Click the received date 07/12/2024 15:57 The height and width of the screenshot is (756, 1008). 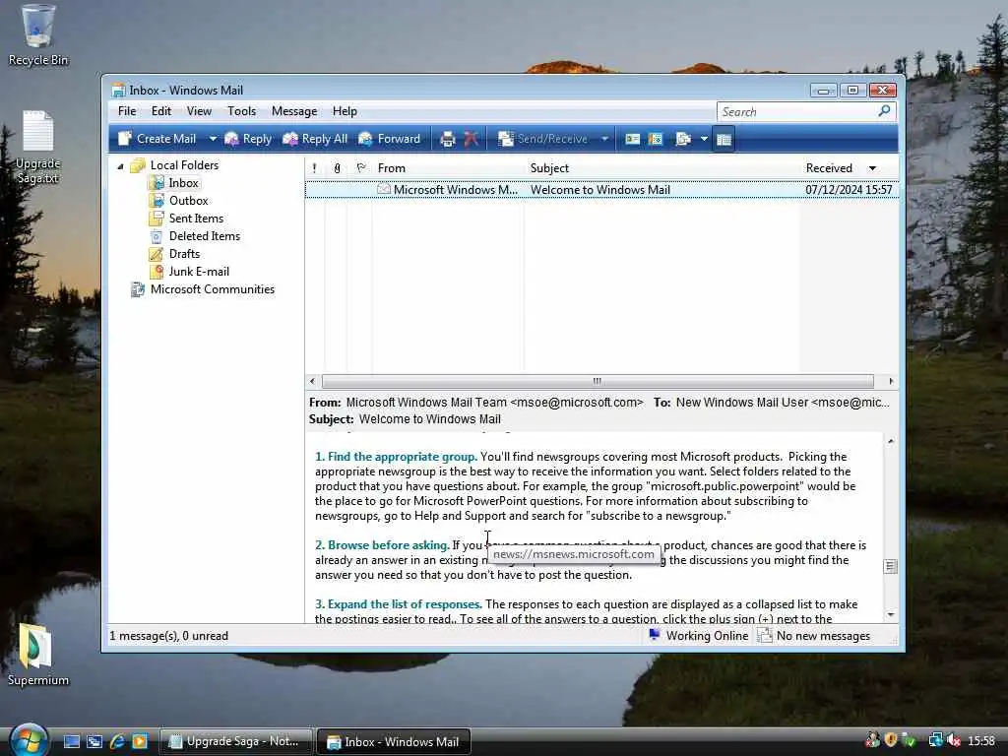[x=849, y=190]
